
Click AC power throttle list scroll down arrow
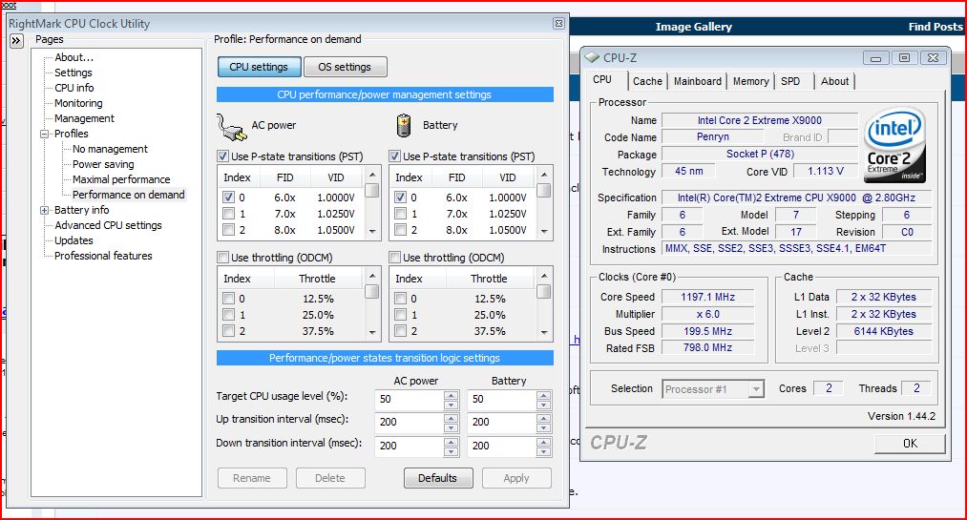(x=372, y=333)
